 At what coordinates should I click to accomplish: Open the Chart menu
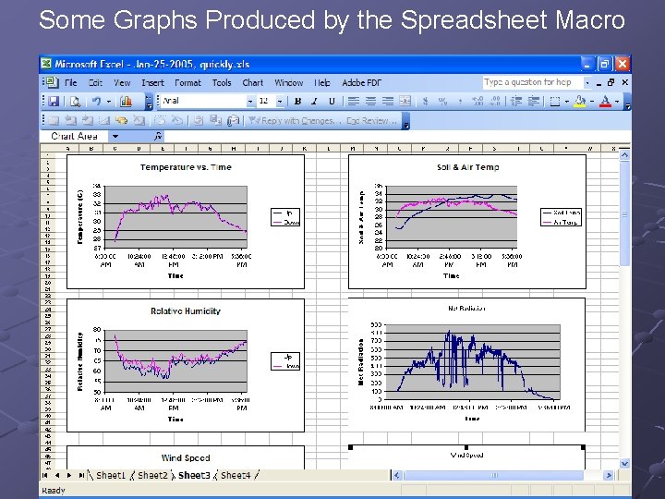point(253,83)
